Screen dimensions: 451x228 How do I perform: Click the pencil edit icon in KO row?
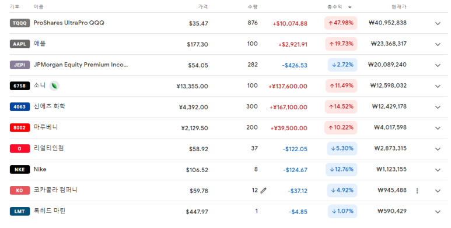point(263,190)
